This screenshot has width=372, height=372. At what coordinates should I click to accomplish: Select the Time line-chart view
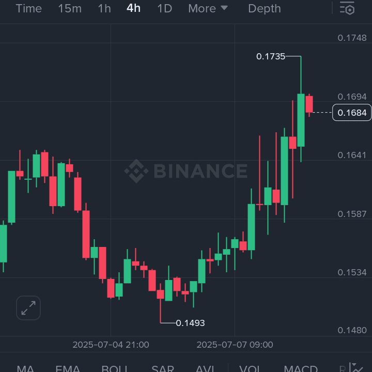29,8
